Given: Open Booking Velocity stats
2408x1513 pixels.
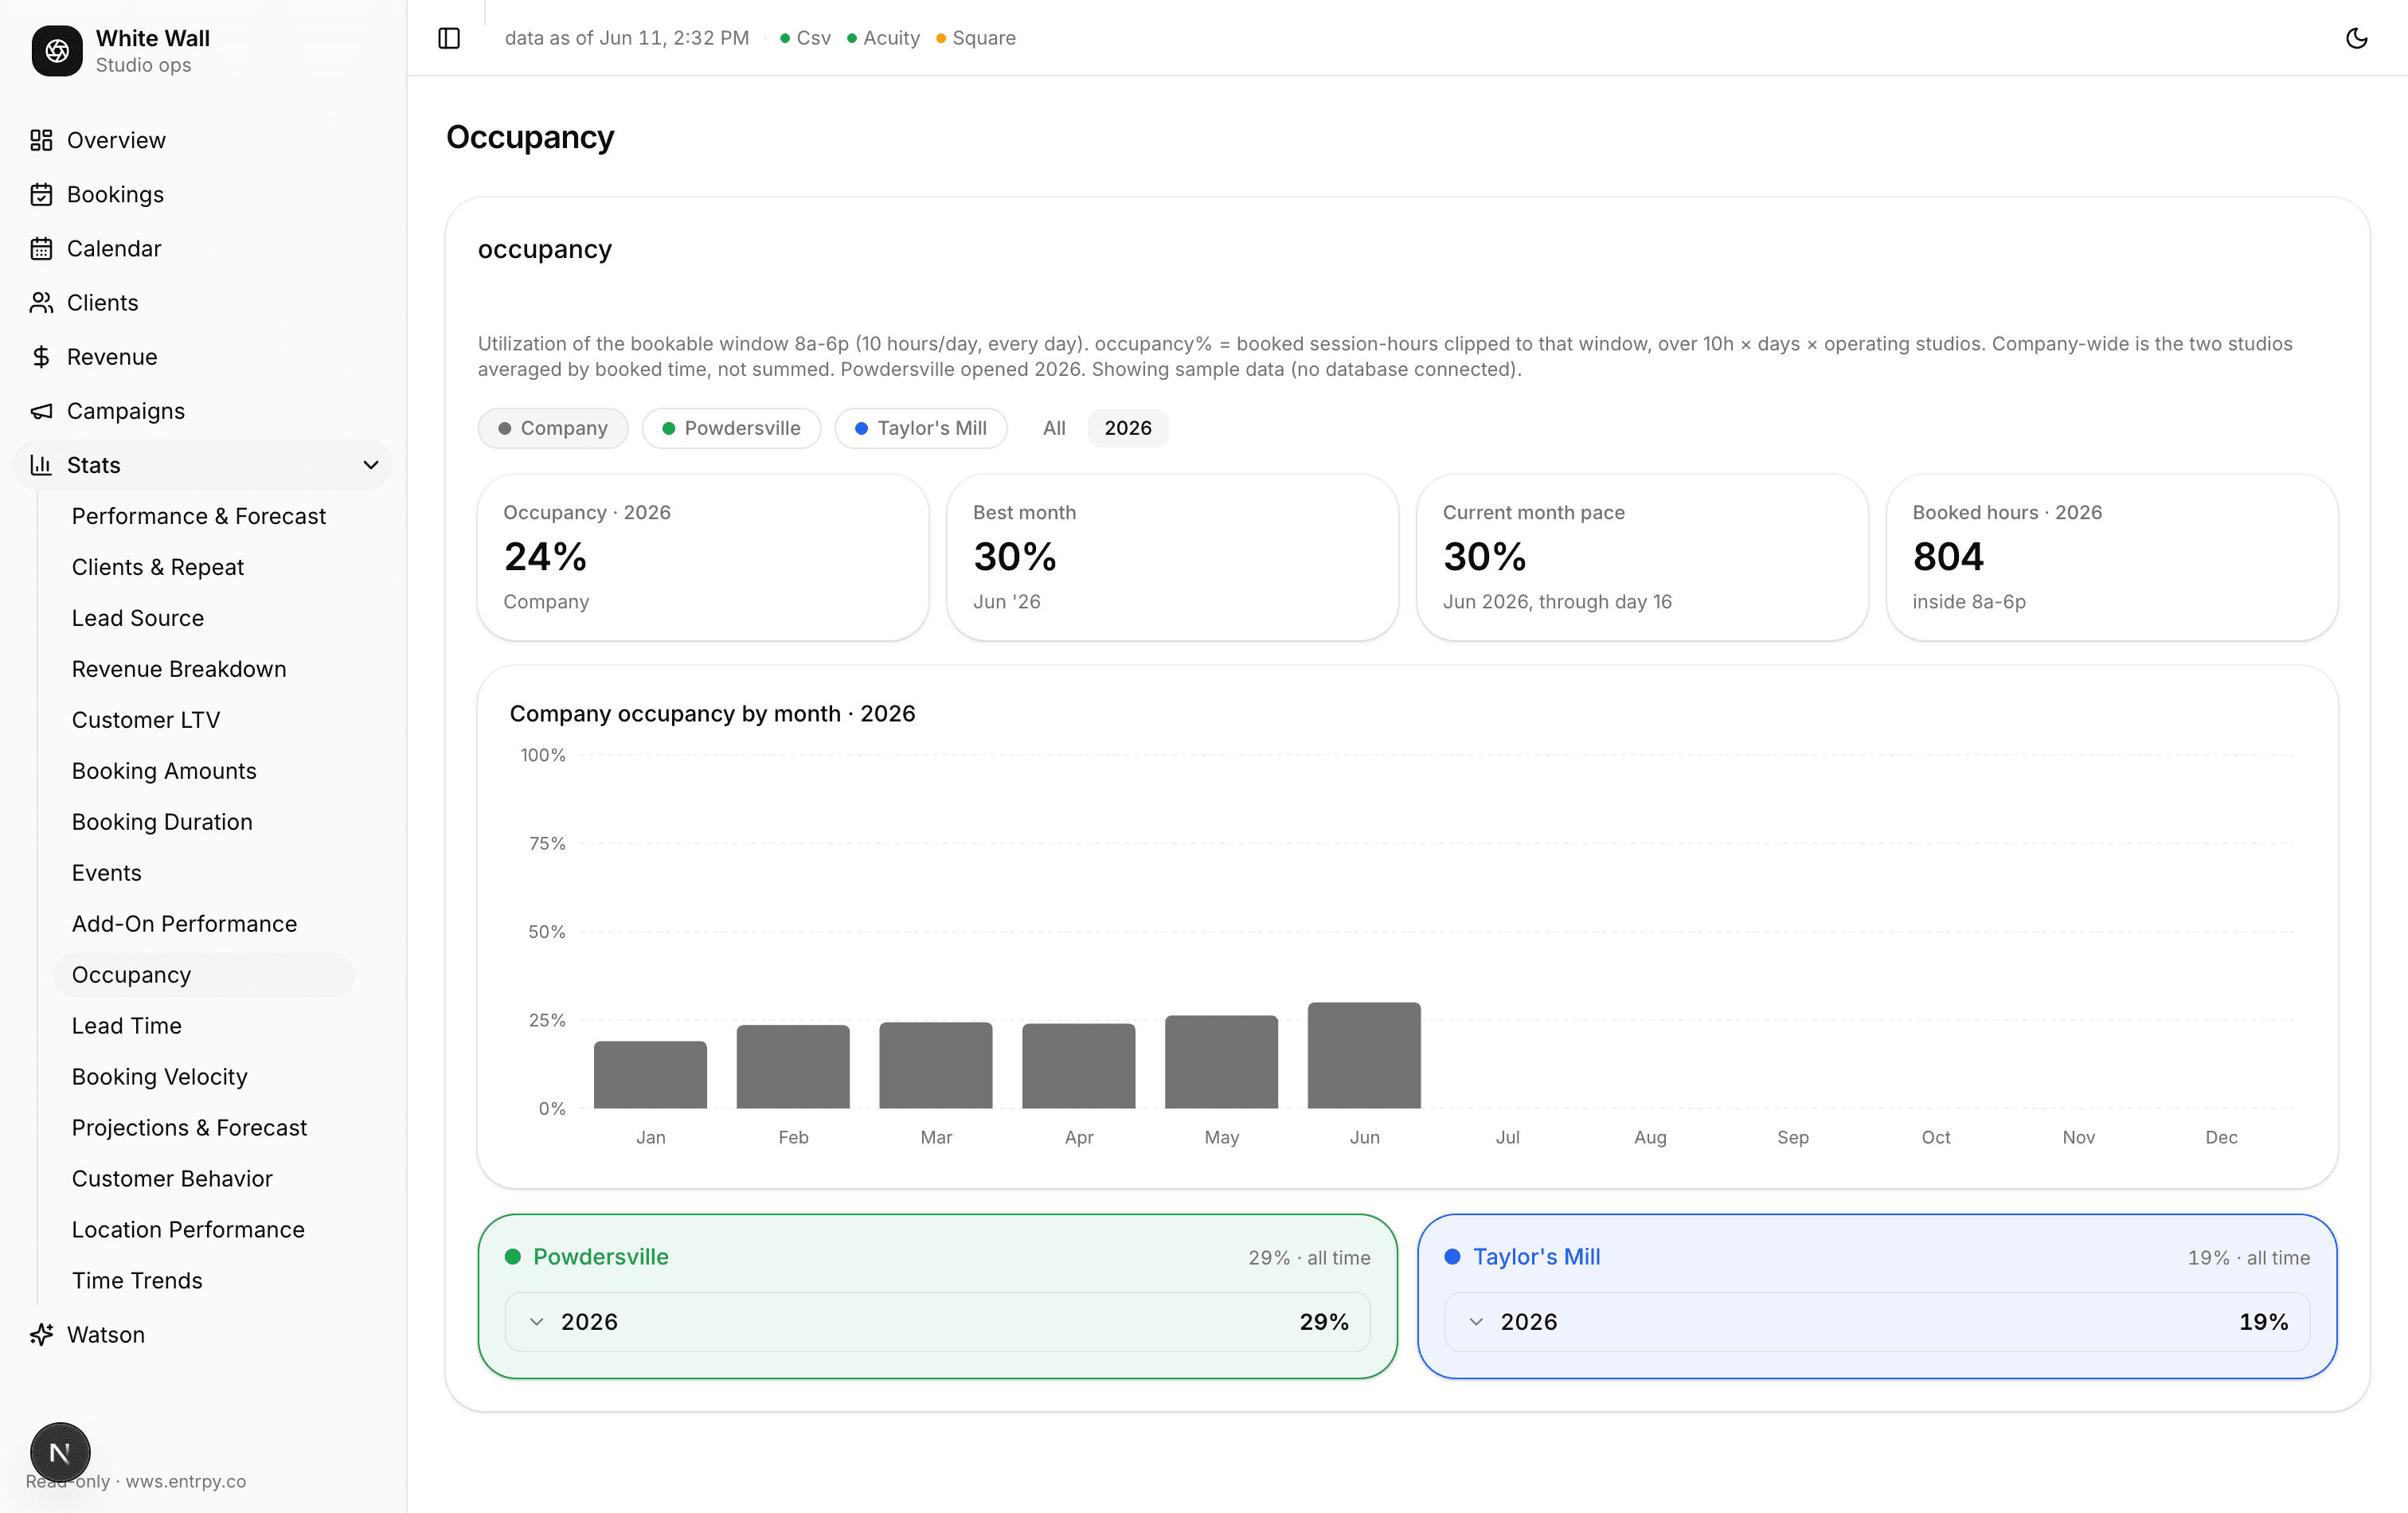Looking at the screenshot, I should (160, 1077).
